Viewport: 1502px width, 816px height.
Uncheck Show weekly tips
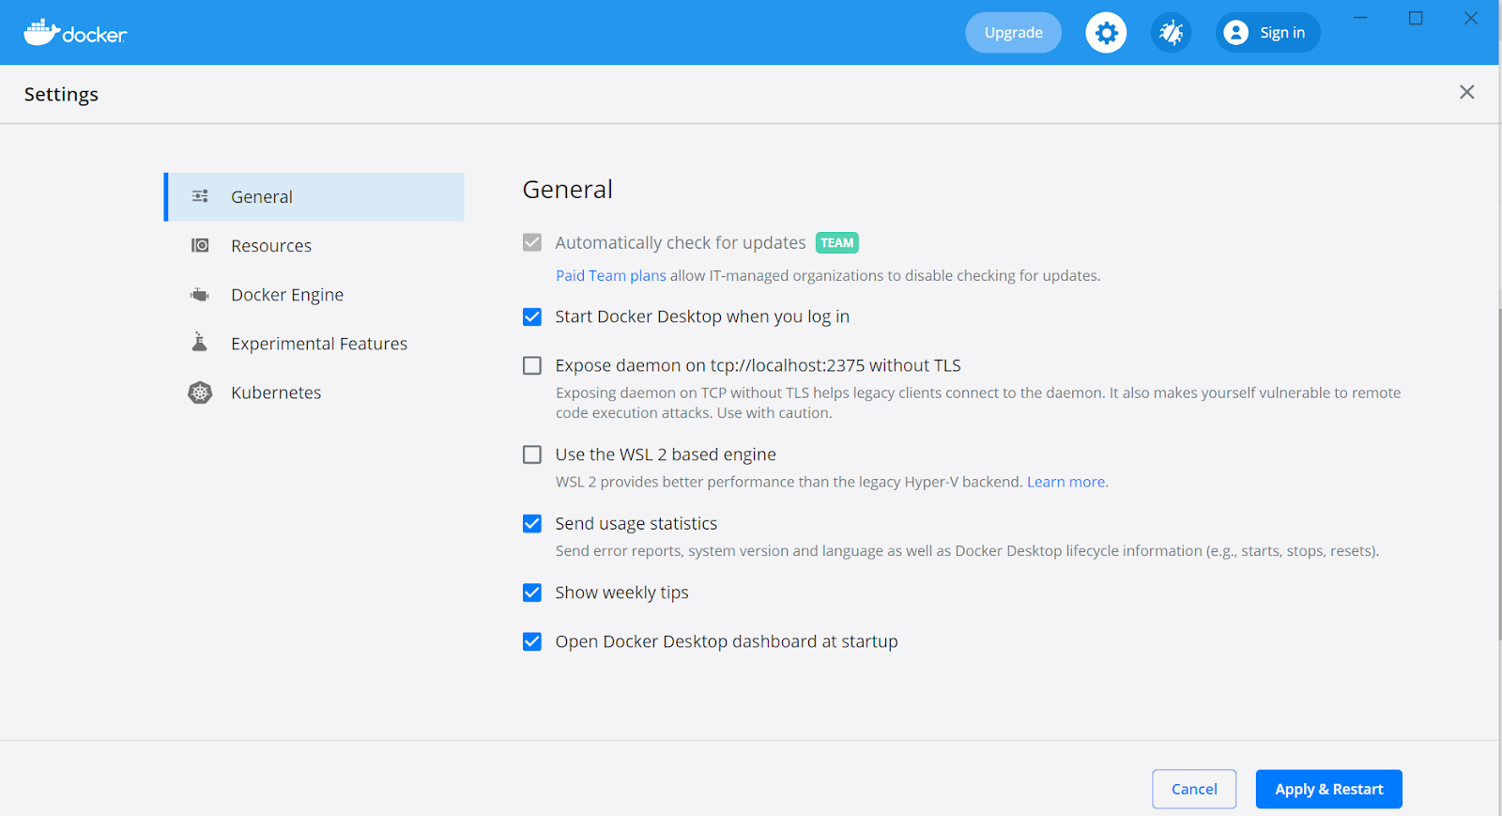point(532,593)
